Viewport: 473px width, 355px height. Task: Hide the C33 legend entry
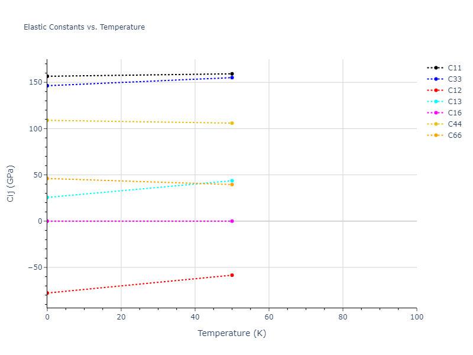[x=454, y=79]
